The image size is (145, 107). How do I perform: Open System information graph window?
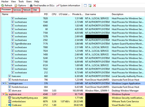[68, 6]
